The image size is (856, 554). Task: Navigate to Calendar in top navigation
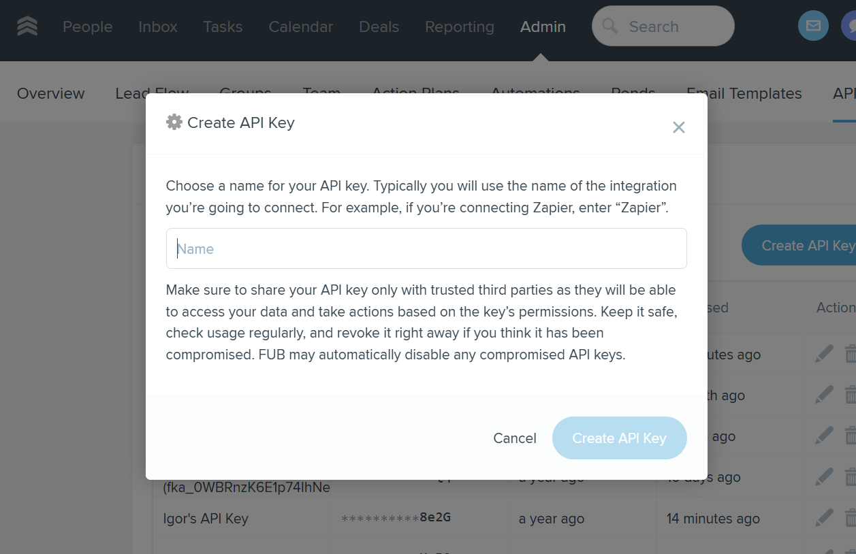(301, 27)
